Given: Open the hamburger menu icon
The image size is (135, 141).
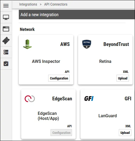Looking at the screenshot, I should (6, 6).
